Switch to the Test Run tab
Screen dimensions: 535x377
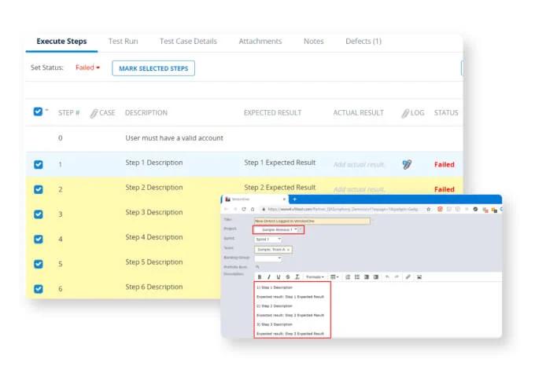pos(123,42)
